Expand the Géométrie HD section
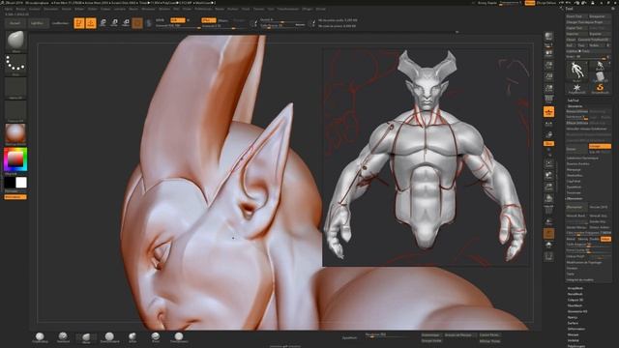 [x=577, y=311]
